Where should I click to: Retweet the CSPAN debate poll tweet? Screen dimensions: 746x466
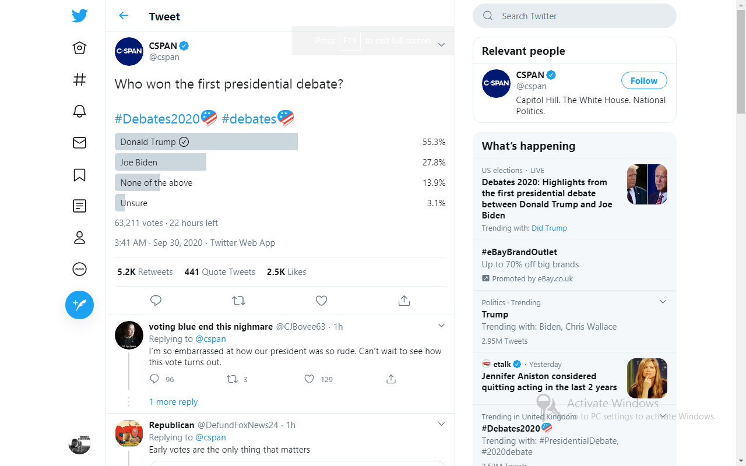238,301
